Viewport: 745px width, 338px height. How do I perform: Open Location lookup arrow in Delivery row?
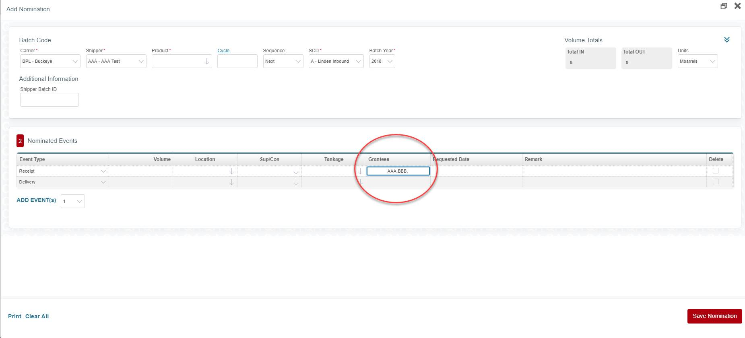tap(231, 182)
